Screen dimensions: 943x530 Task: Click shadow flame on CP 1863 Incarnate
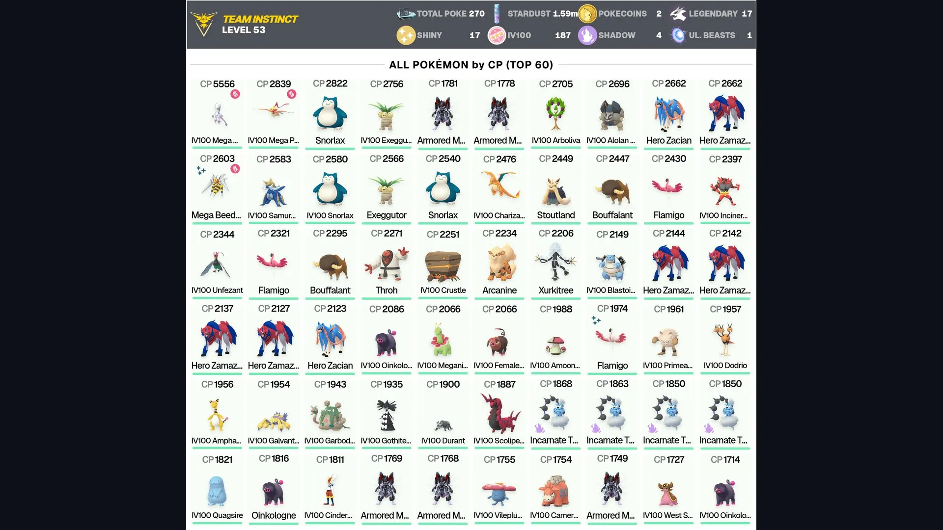coord(595,428)
